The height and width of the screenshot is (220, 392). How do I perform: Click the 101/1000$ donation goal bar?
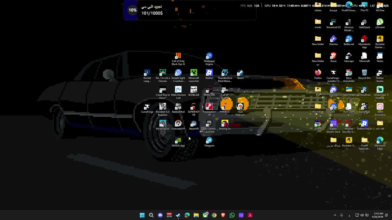point(190,10)
